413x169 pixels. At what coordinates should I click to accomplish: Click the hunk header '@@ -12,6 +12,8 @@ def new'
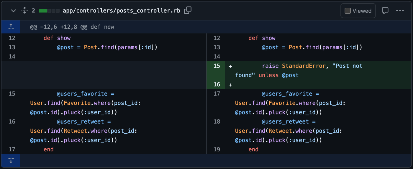72,27
